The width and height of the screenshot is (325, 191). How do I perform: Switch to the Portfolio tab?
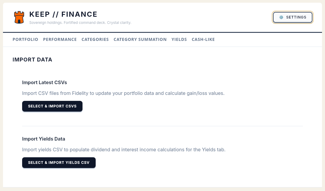[25, 39]
